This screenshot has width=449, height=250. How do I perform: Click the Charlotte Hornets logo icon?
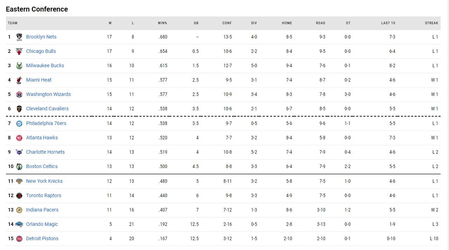tap(19, 152)
